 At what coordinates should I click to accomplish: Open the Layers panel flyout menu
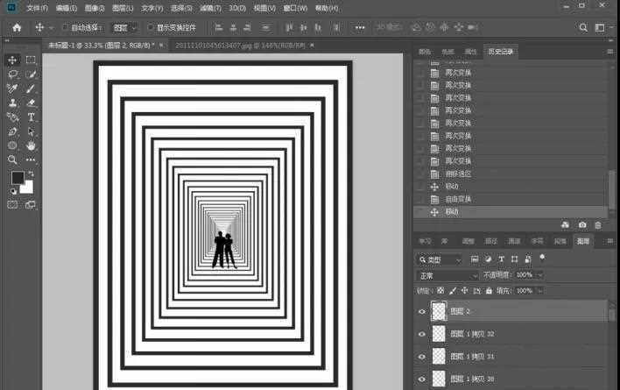point(610,241)
